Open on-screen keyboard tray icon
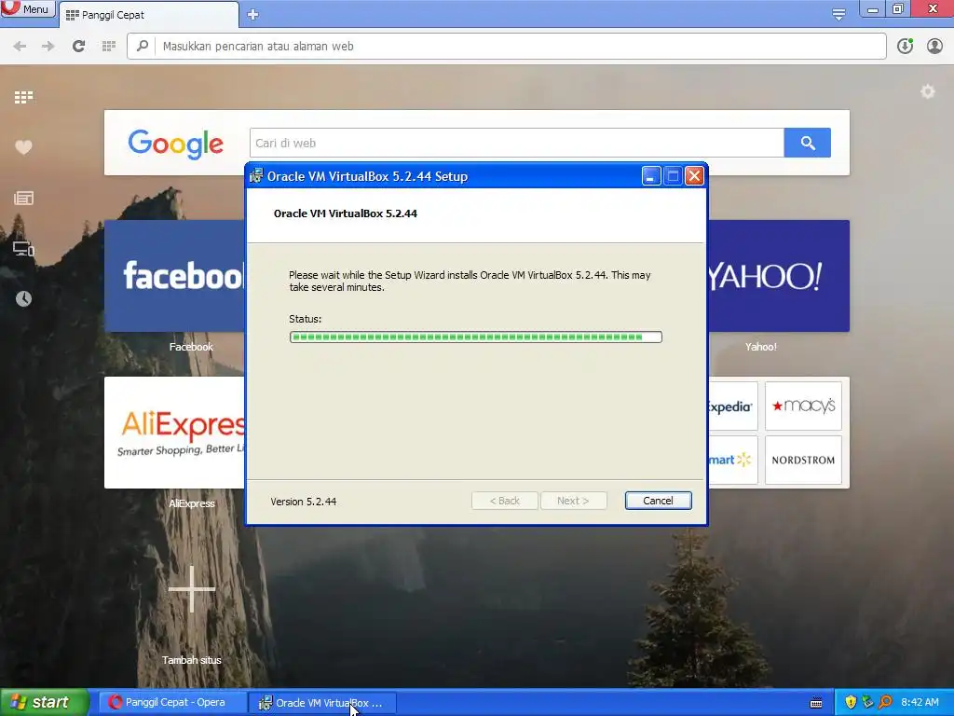954x716 pixels. point(816,703)
